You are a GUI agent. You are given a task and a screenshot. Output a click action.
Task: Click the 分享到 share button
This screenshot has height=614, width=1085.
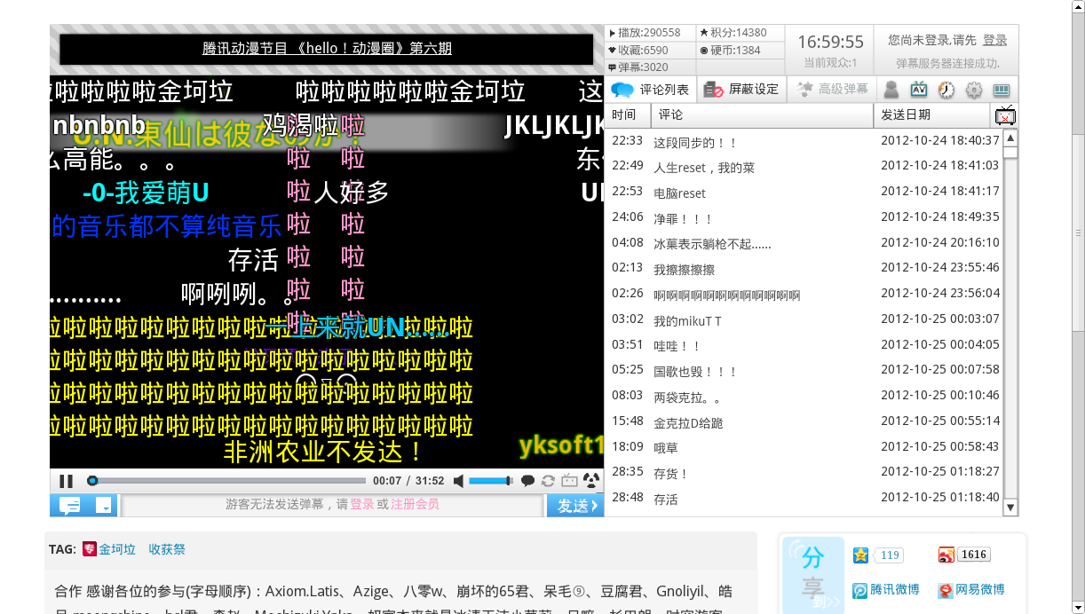(x=813, y=575)
